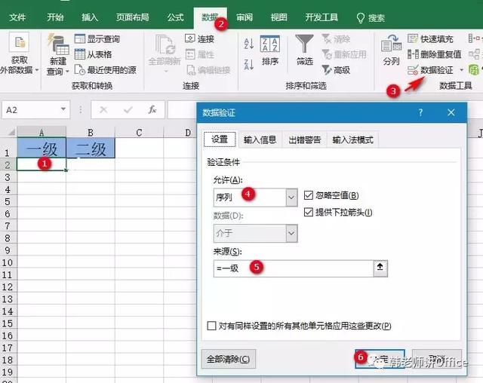The image size is (483, 383).
Task: Expand the 新建查询 dropdown arrow
Action: pos(67,72)
